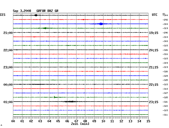Click the green spike near minute 04.5 above 01:00
This screenshot has height=128, width=169.
(x=55, y=97)
